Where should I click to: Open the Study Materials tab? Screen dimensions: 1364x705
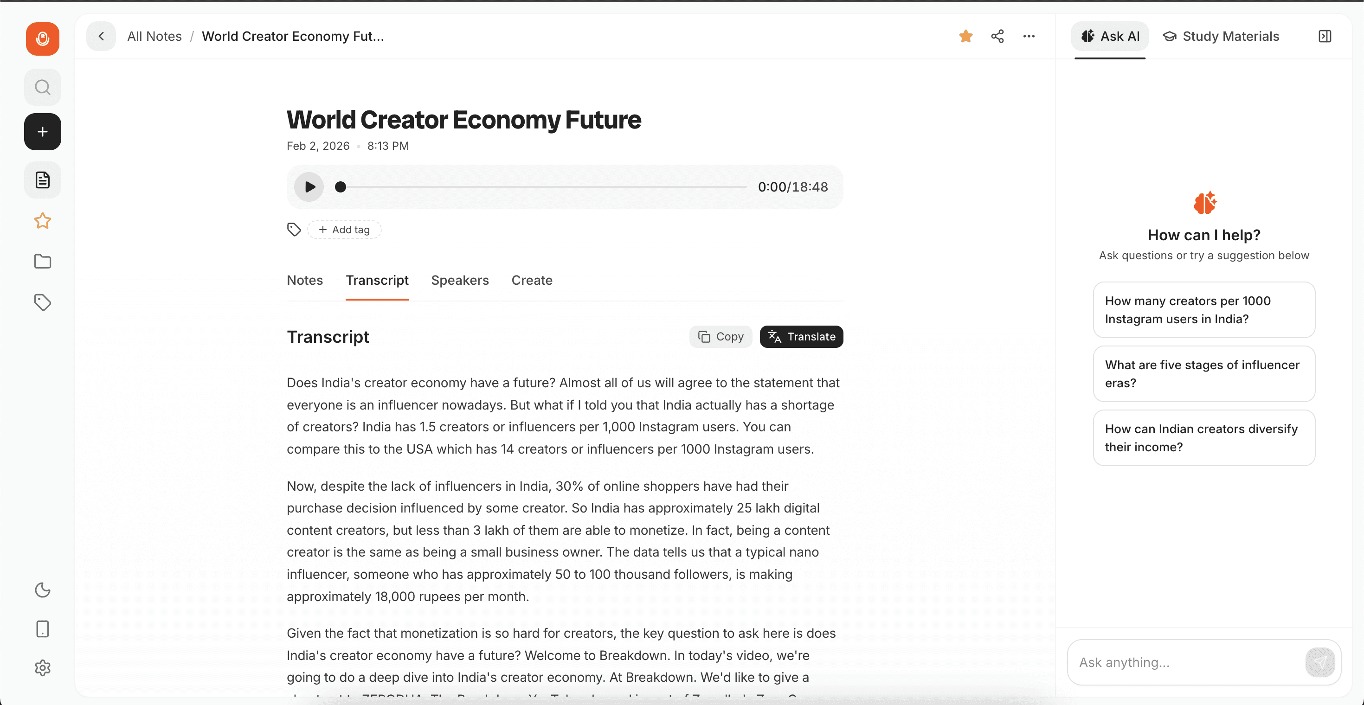tap(1221, 36)
